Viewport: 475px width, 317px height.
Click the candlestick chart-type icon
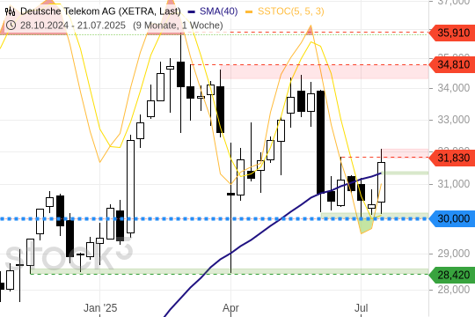point(10,11)
